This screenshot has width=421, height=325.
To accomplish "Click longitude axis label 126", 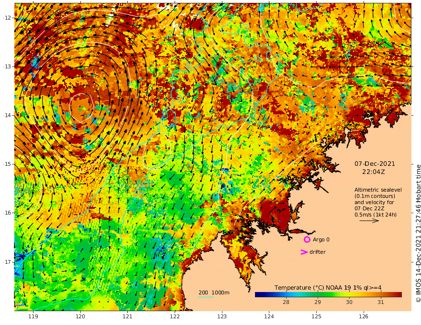I will coord(364,317).
